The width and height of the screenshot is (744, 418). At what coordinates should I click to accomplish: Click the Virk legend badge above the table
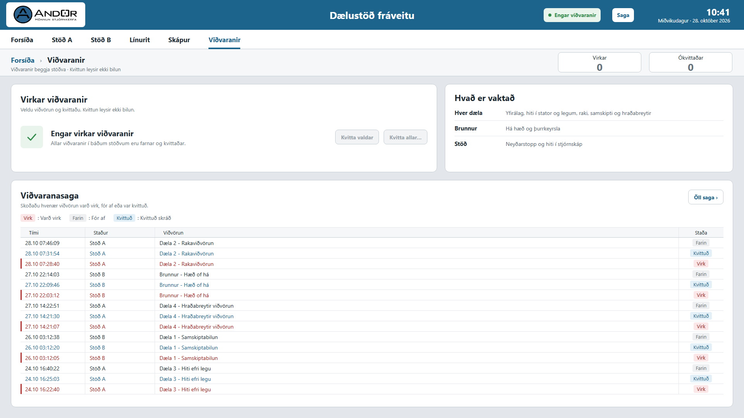click(28, 218)
